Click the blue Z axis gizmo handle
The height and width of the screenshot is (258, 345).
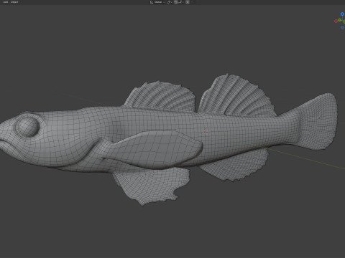tap(342, 14)
